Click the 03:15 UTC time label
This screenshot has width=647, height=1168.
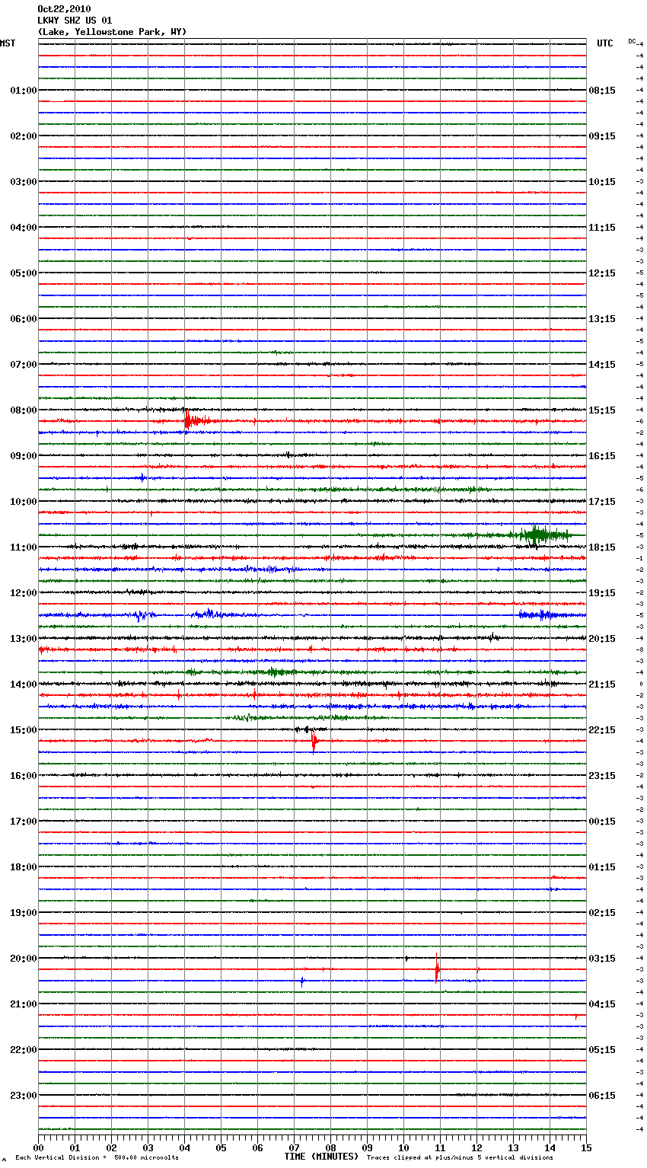[x=602, y=959]
